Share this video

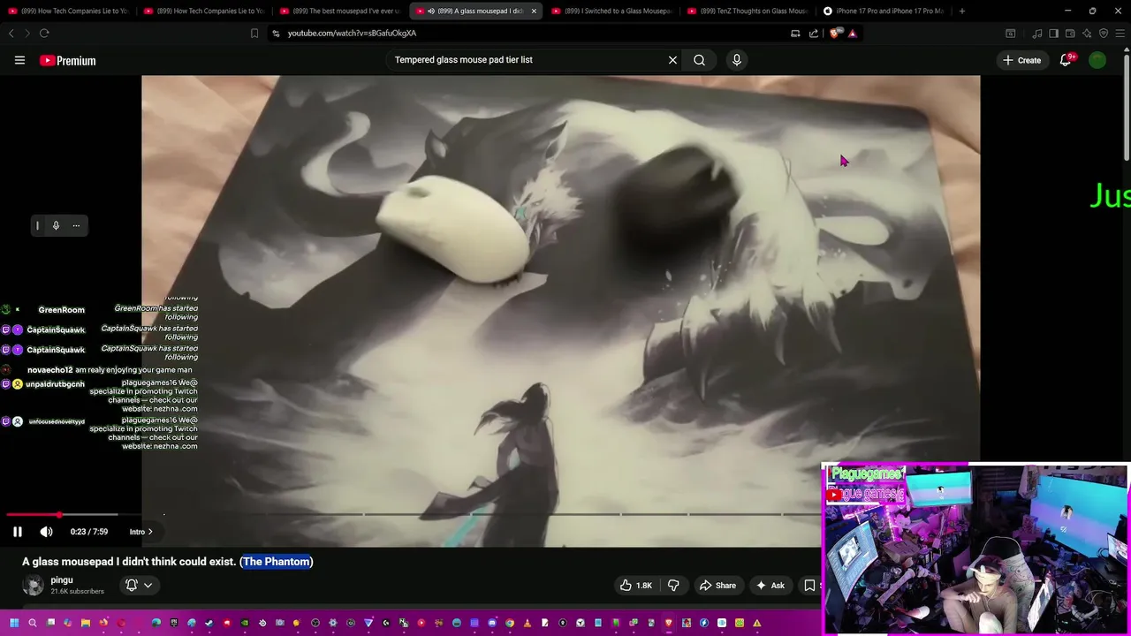click(717, 586)
